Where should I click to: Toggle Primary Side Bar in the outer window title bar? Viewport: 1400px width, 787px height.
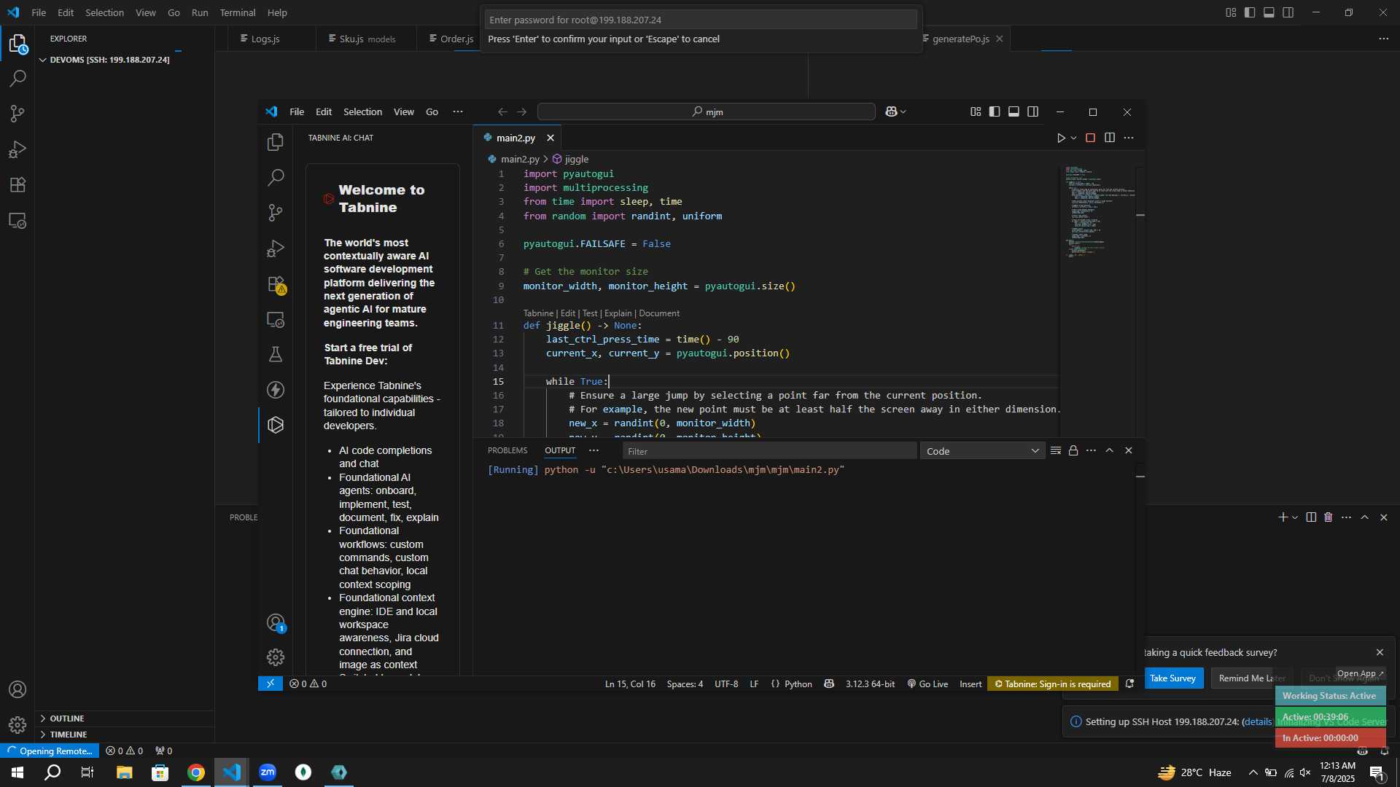click(1250, 12)
